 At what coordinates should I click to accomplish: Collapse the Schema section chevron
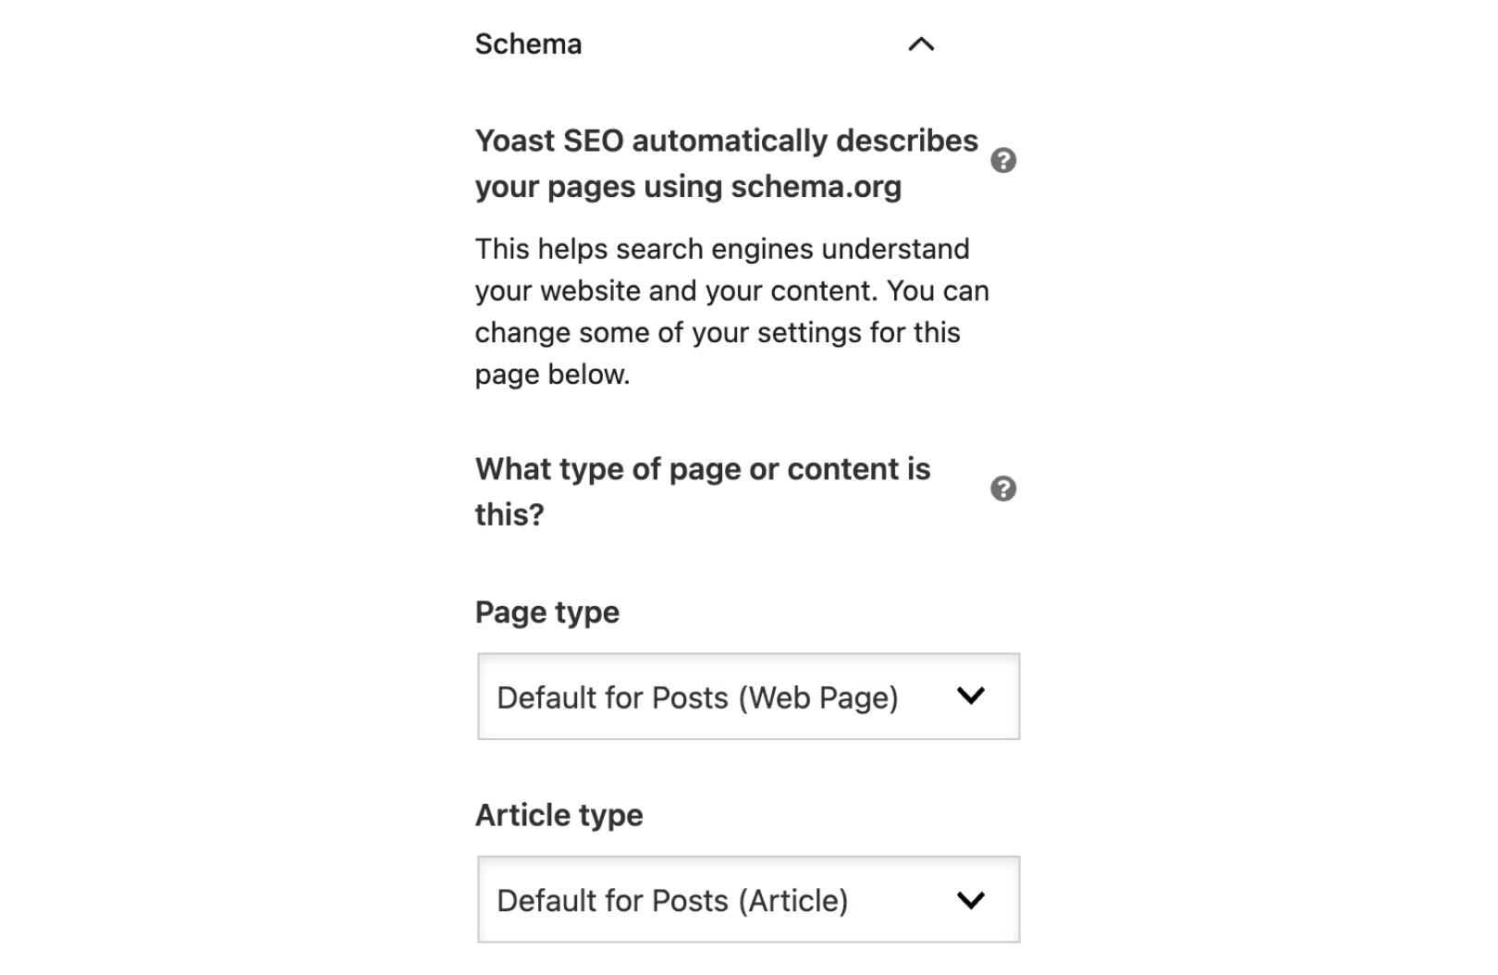pyautogui.click(x=921, y=44)
